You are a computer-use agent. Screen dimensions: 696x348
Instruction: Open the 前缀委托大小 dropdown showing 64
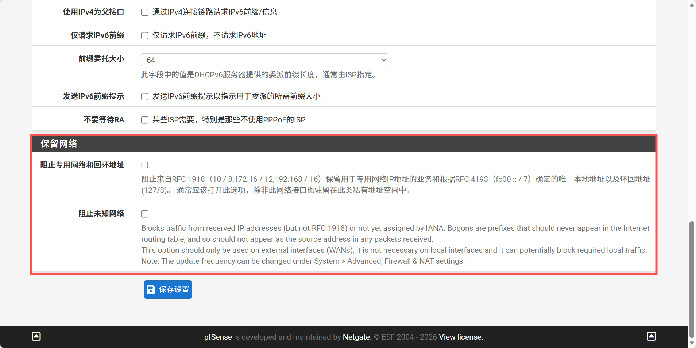click(x=264, y=60)
